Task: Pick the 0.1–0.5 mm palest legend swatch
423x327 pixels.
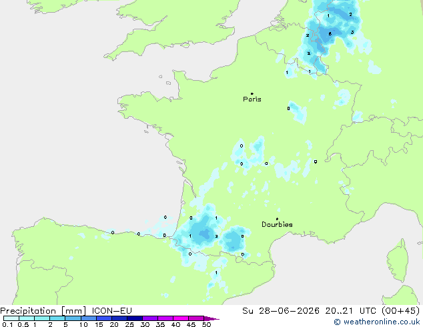Action: tap(11, 318)
